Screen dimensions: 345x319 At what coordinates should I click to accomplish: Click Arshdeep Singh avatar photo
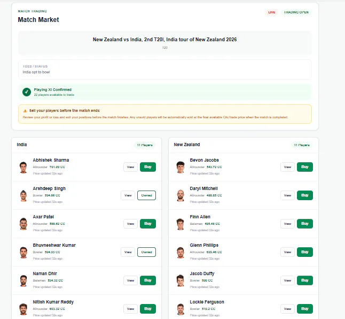point(23,196)
